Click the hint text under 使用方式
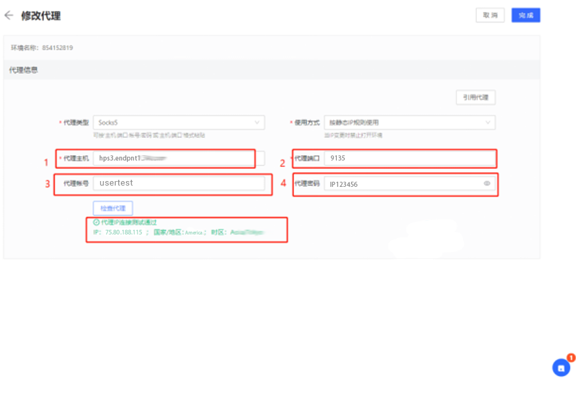 click(x=354, y=135)
